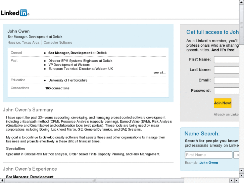Viewport: 244px width, 183px height.
Task: Focus the Name Search First Name box
Action: (208, 155)
